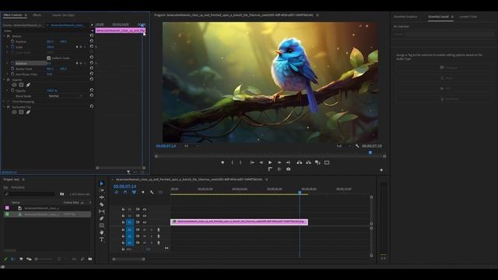Toggle Uniform Scale checkbox
Image resolution: width=498 pixels, height=280 pixels.
point(48,58)
